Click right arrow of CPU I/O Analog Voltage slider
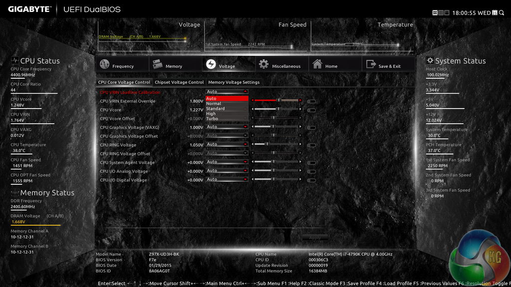This screenshot has width=511, height=287. click(x=300, y=170)
